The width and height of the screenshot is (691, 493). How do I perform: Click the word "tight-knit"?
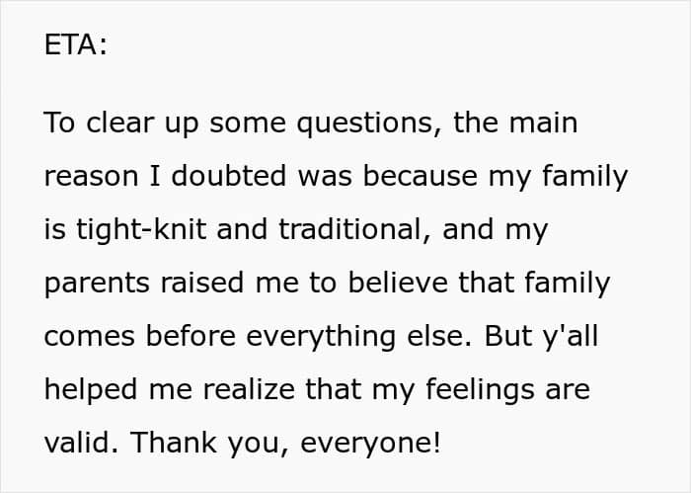(x=141, y=230)
